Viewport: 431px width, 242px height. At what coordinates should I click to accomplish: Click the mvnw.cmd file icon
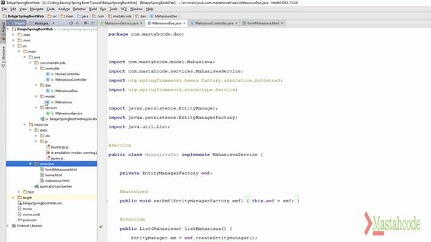[20, 214]
